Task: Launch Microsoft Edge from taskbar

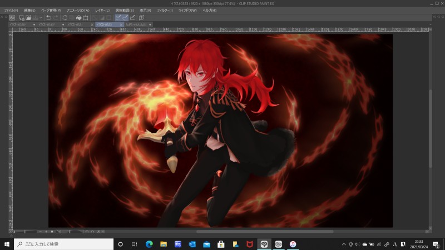Action: coord(149,244)
